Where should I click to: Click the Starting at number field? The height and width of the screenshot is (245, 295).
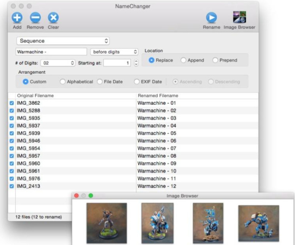(117, 63)
